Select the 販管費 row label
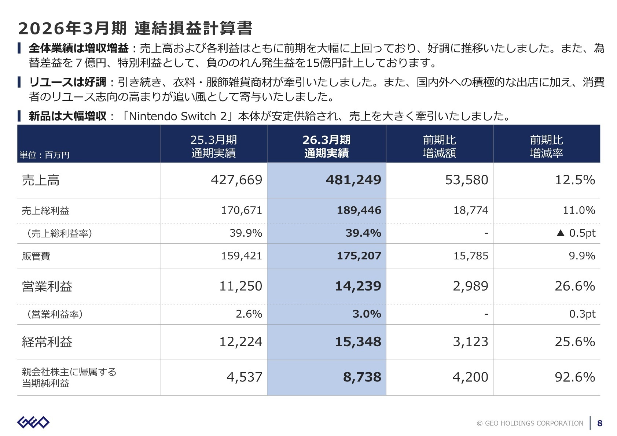Image resolution: width=617 pixels, height=436 pixels. (x=36, y=256)
